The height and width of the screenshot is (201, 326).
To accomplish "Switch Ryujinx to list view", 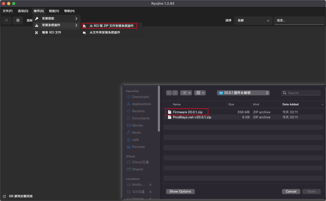I will (x=7, y=20).
